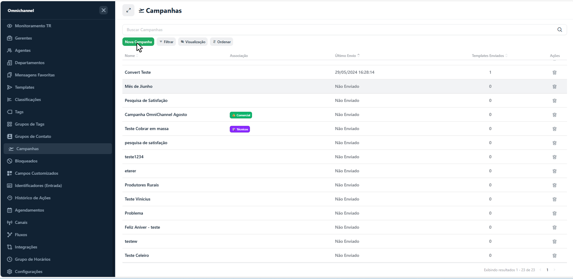The image size is (573, 279).
Task: Delete the Produtores Rurais campaign
Action: 554,185
